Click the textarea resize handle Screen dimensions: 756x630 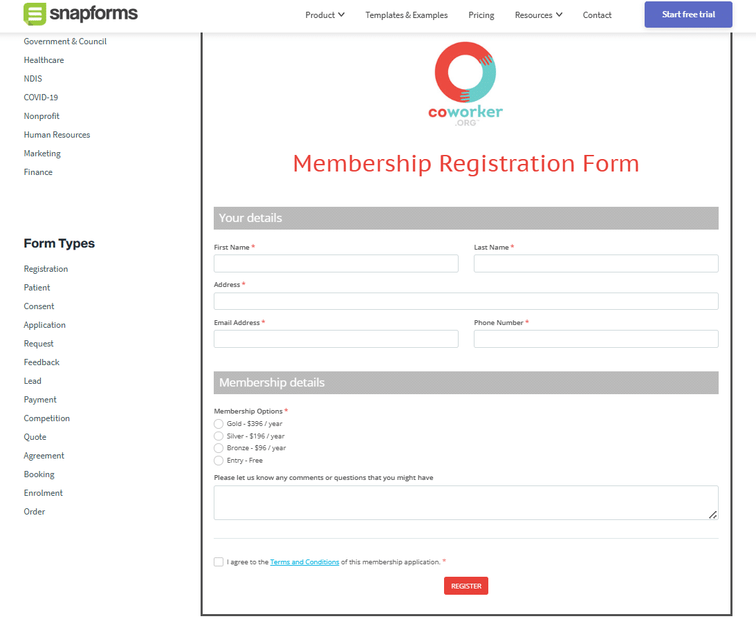point(713,513)
